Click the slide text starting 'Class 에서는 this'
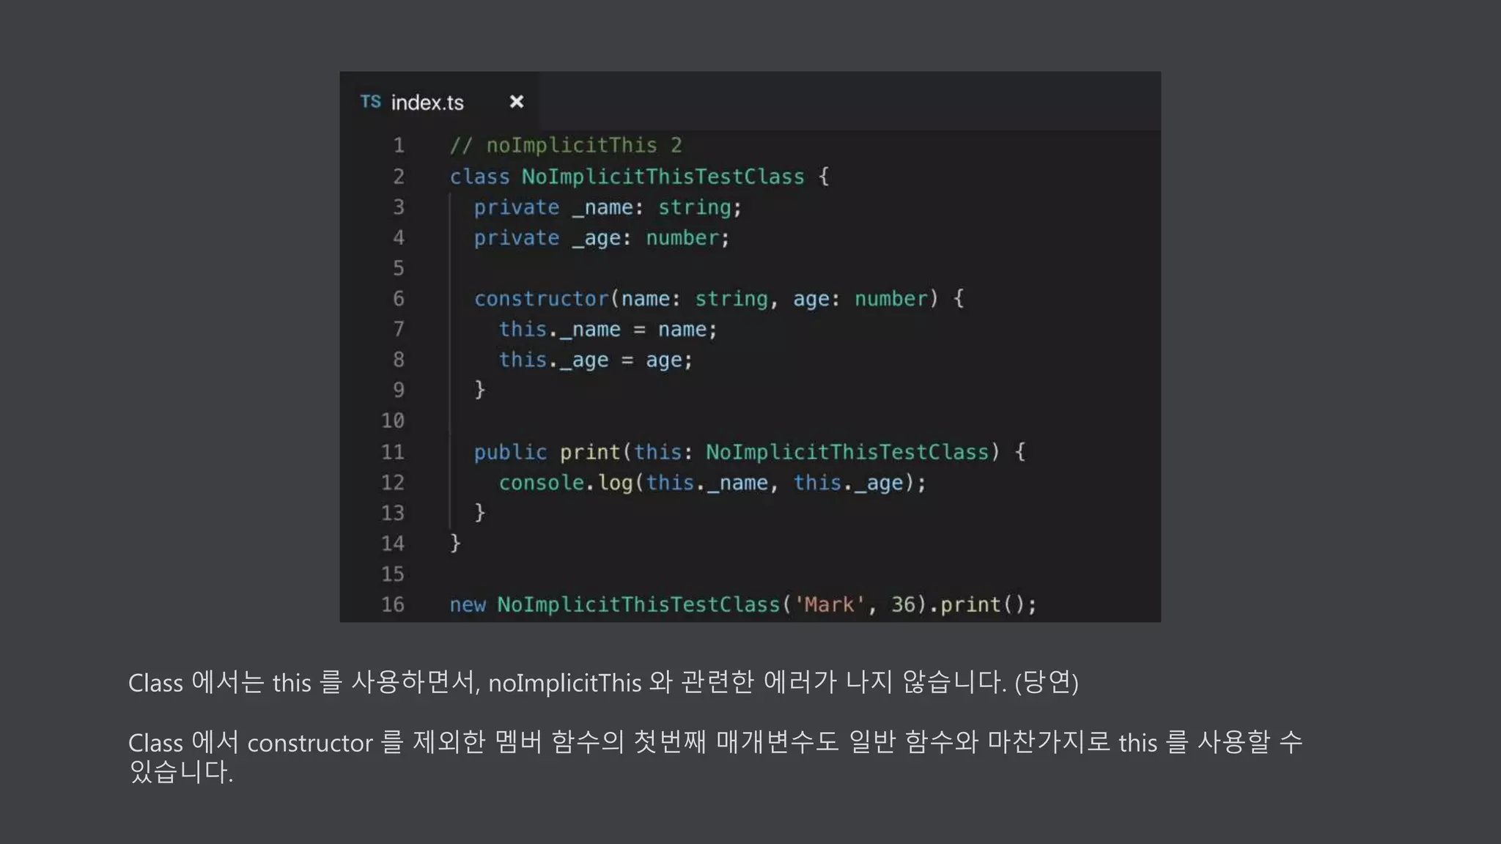This screenshot has width=1501, height=844. point(603,683)
